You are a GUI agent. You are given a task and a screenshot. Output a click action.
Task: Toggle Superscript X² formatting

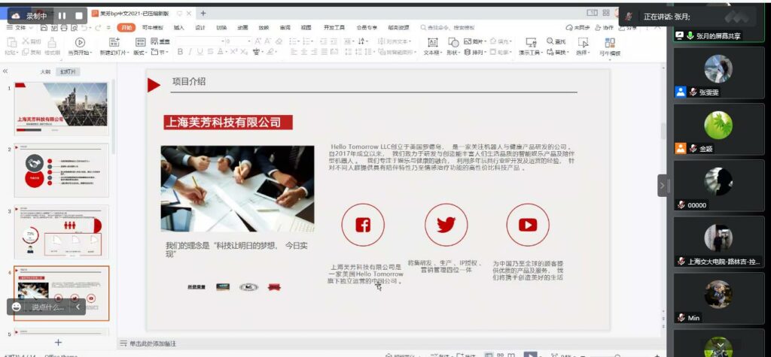point(234,52)
